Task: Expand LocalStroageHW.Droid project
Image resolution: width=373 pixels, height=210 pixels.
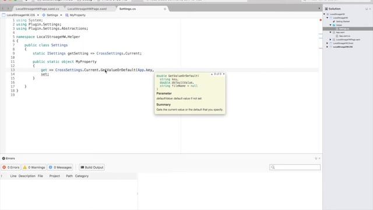Action: click(x=328, y=43)
